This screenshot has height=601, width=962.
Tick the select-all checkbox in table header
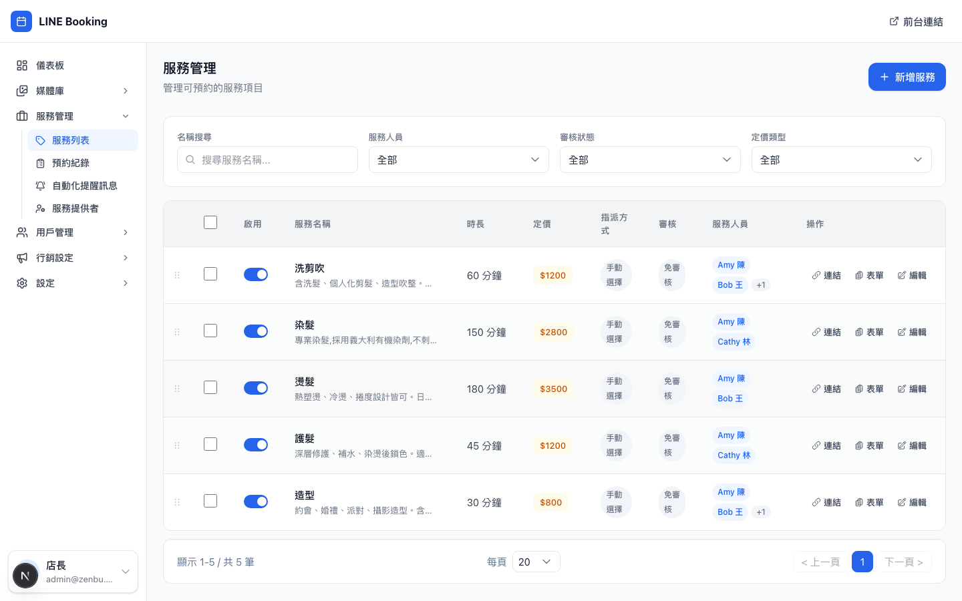(x=210, y=222)
